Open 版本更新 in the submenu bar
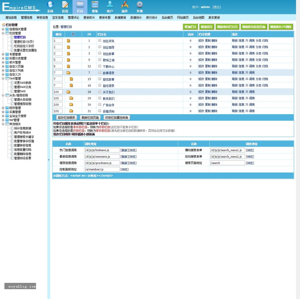Image resolution: width=300 pixels, height=299 pixels. pyautogui.click(x=214, y=17)
